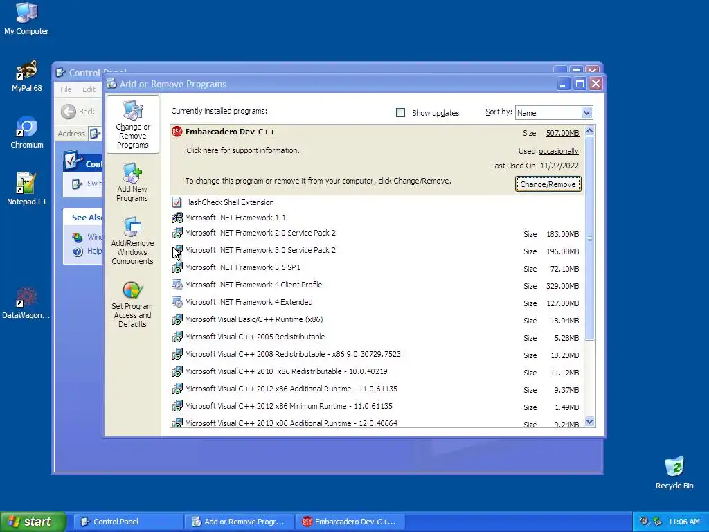Click Control Panel Back arrow icon
This screenshot has width=709, height=532.
click(69, 112)
